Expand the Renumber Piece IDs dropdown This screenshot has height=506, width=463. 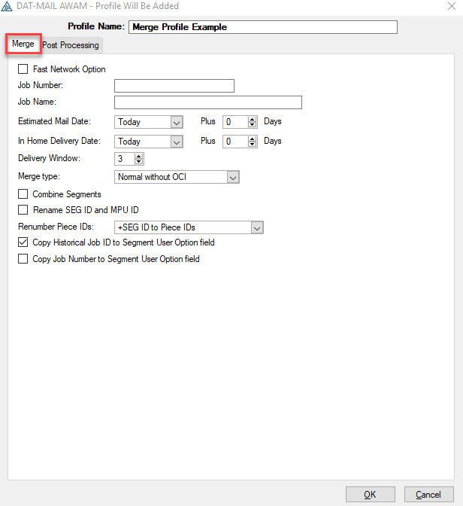(257, 227)
